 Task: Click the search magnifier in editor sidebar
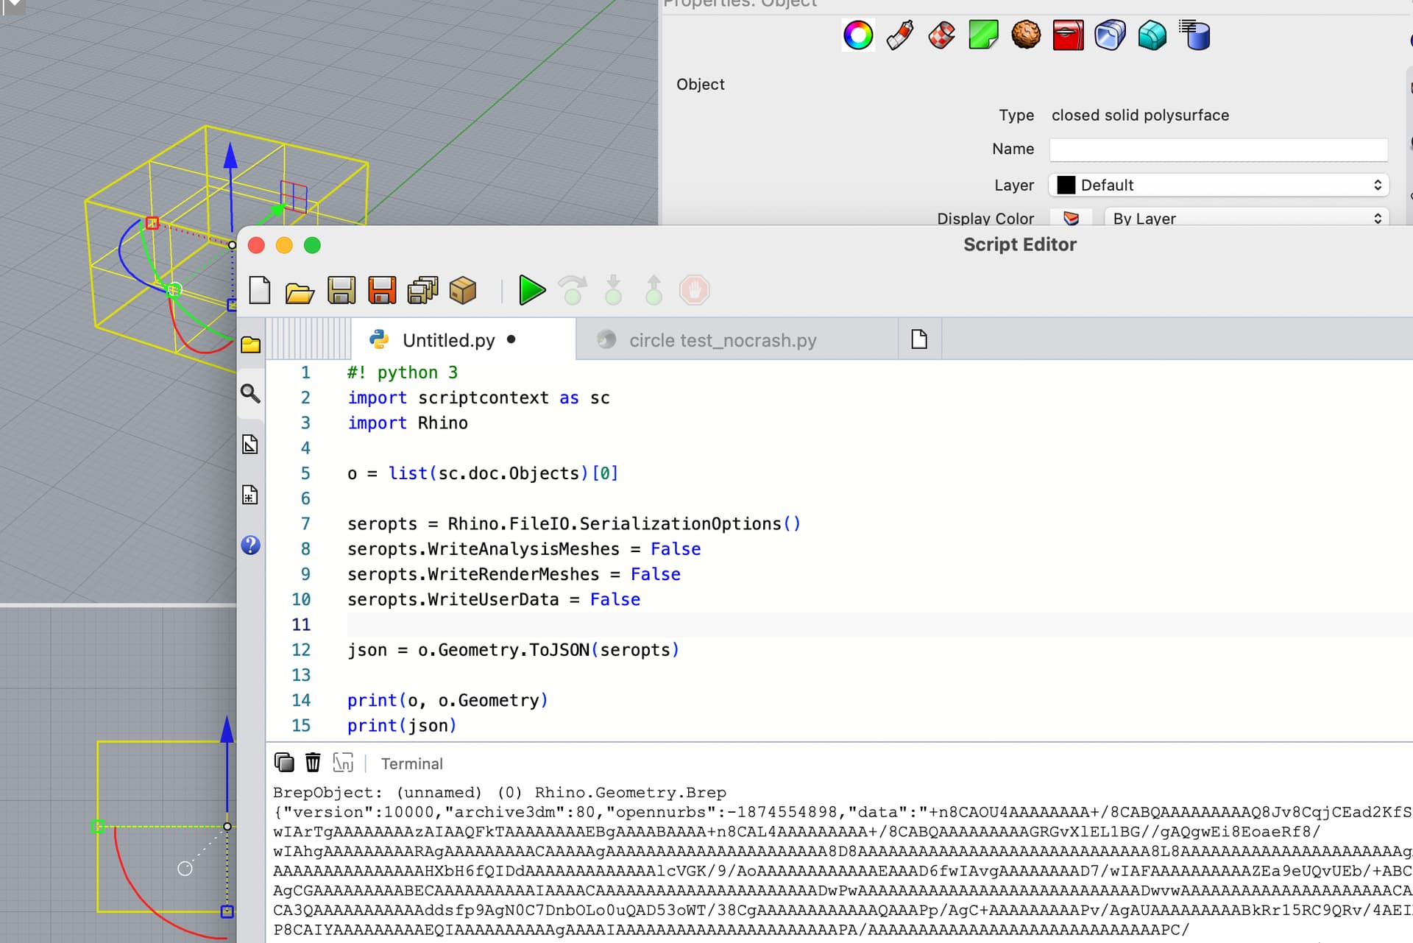click(250, 394)
